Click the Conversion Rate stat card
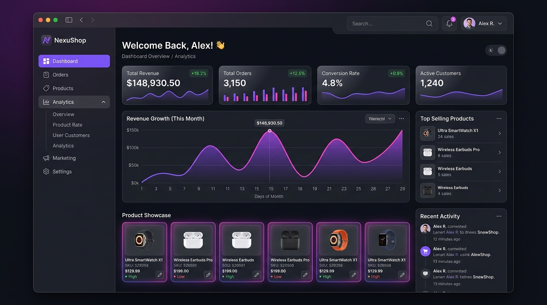This screenshot has height=305, width=547. (x=363, y=85)
